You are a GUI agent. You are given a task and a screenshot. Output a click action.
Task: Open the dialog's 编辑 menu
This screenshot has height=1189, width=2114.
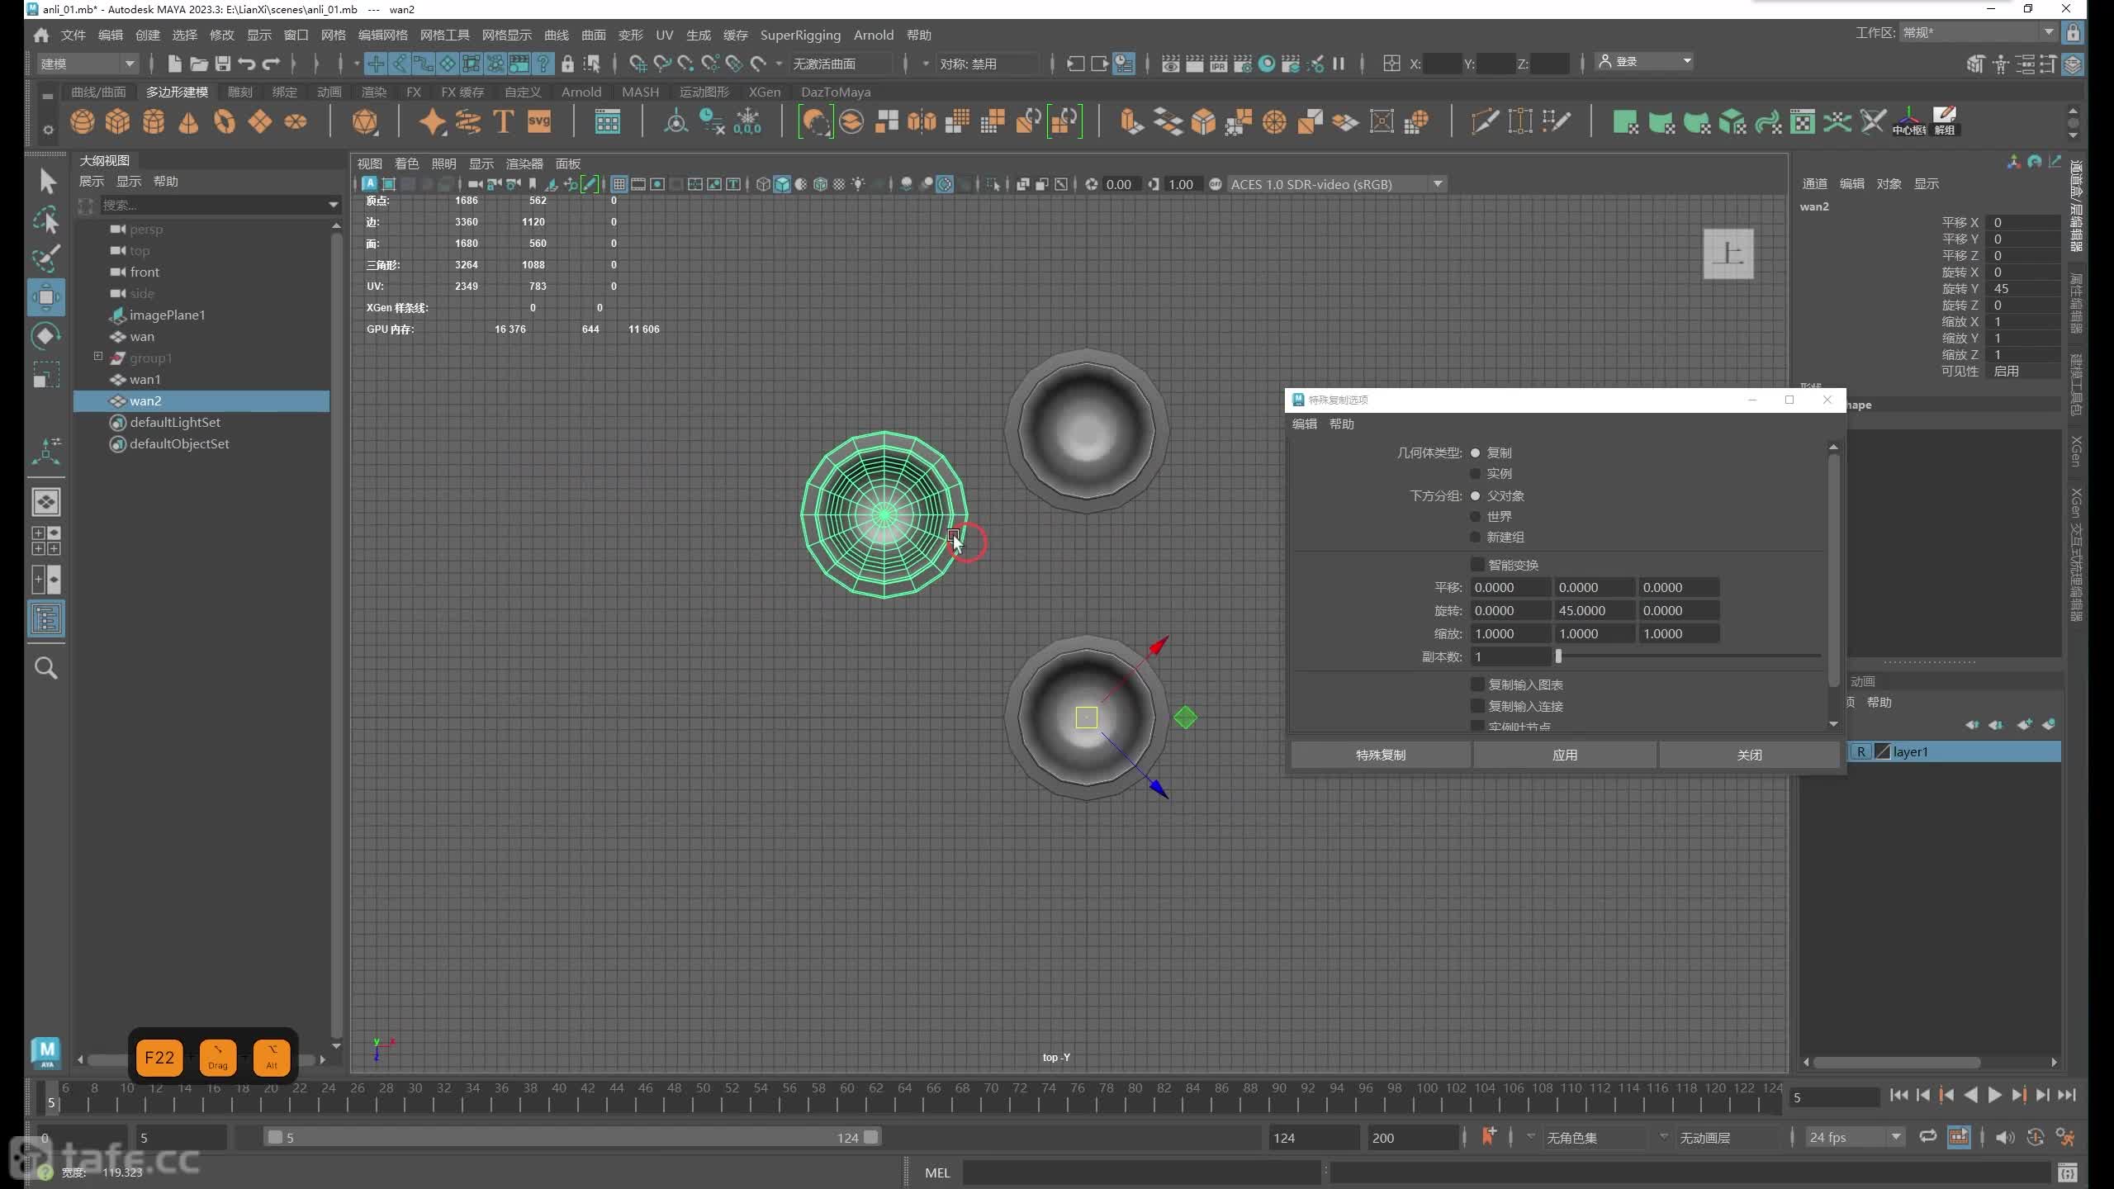(x=1304, y=424)
